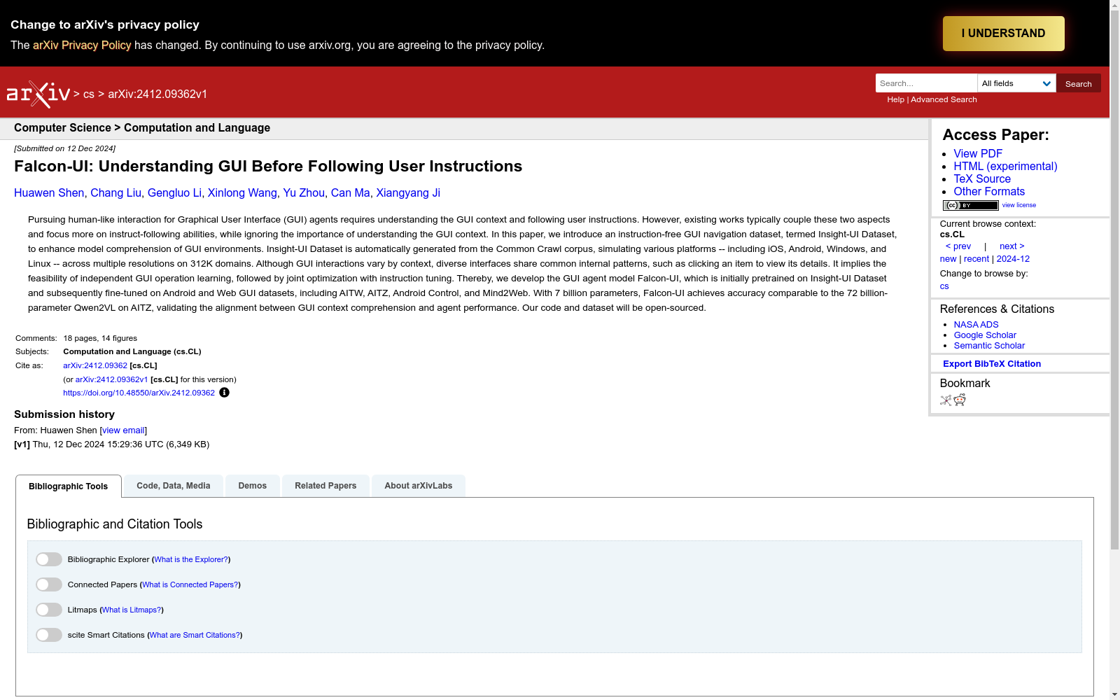1120x700 pixels.
Task: Click the Creative Commons BY license badge
Action: tap(970, 205)
